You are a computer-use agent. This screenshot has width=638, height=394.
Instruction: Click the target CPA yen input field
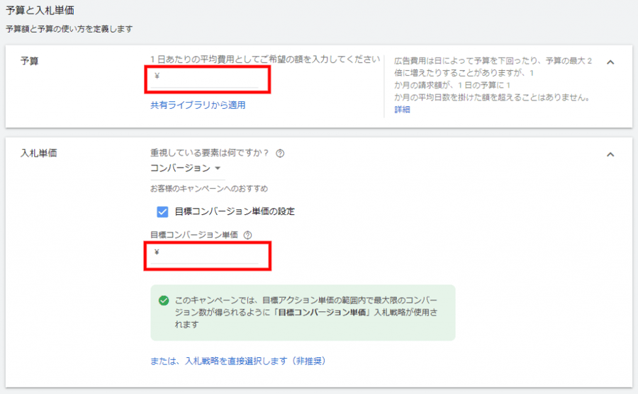coord(204,254)
